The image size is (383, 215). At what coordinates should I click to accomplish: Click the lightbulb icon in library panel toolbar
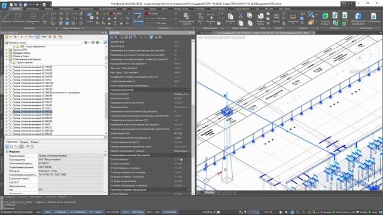point(54,37)
